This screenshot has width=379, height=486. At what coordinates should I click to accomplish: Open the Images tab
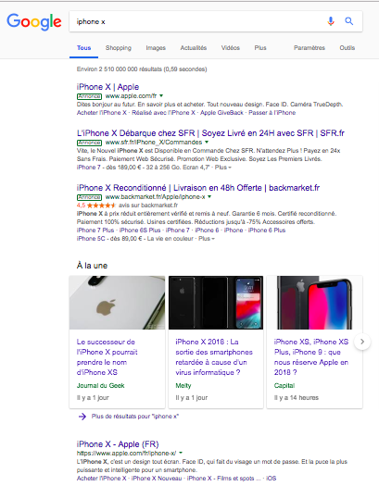tap(156, 48)
